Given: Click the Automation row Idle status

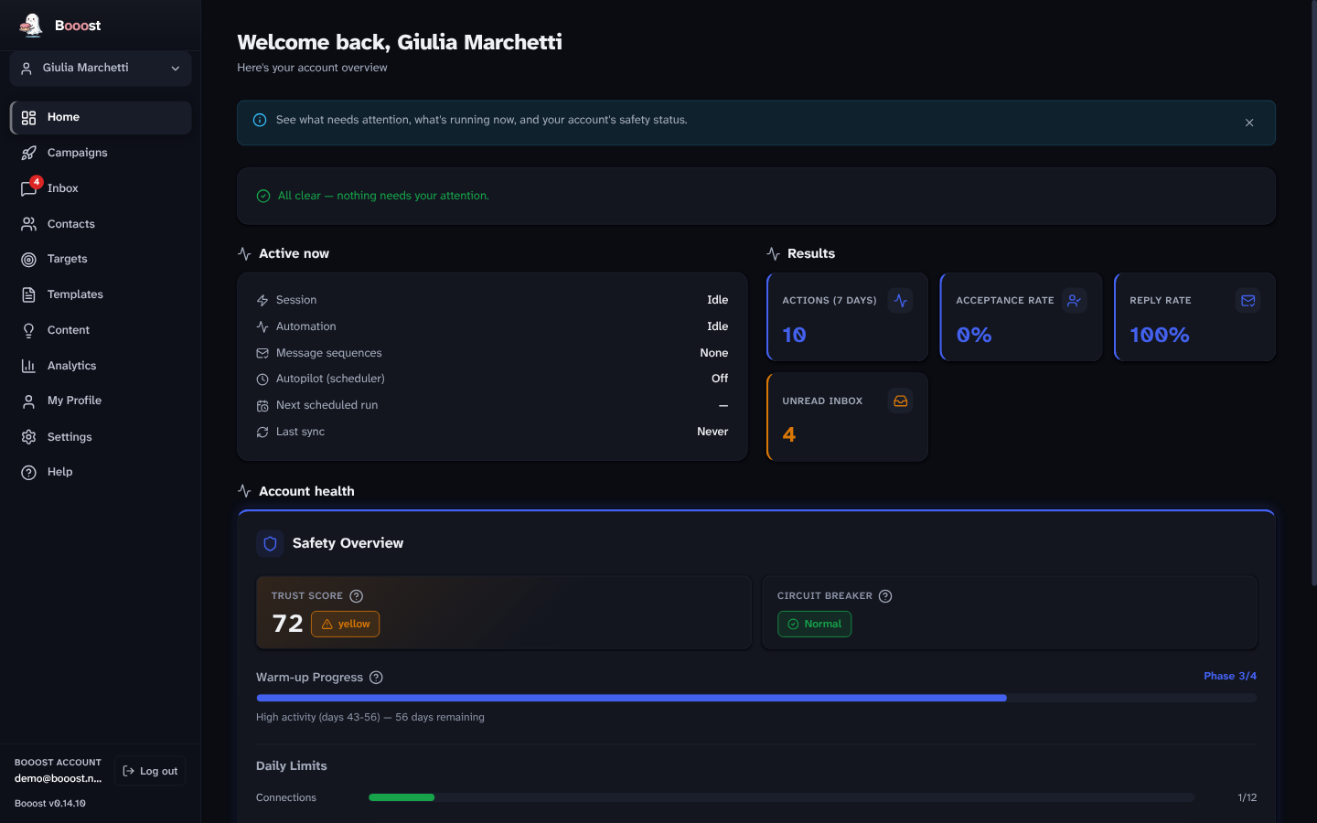Looking at the screenshot, I should pos(718,326).
